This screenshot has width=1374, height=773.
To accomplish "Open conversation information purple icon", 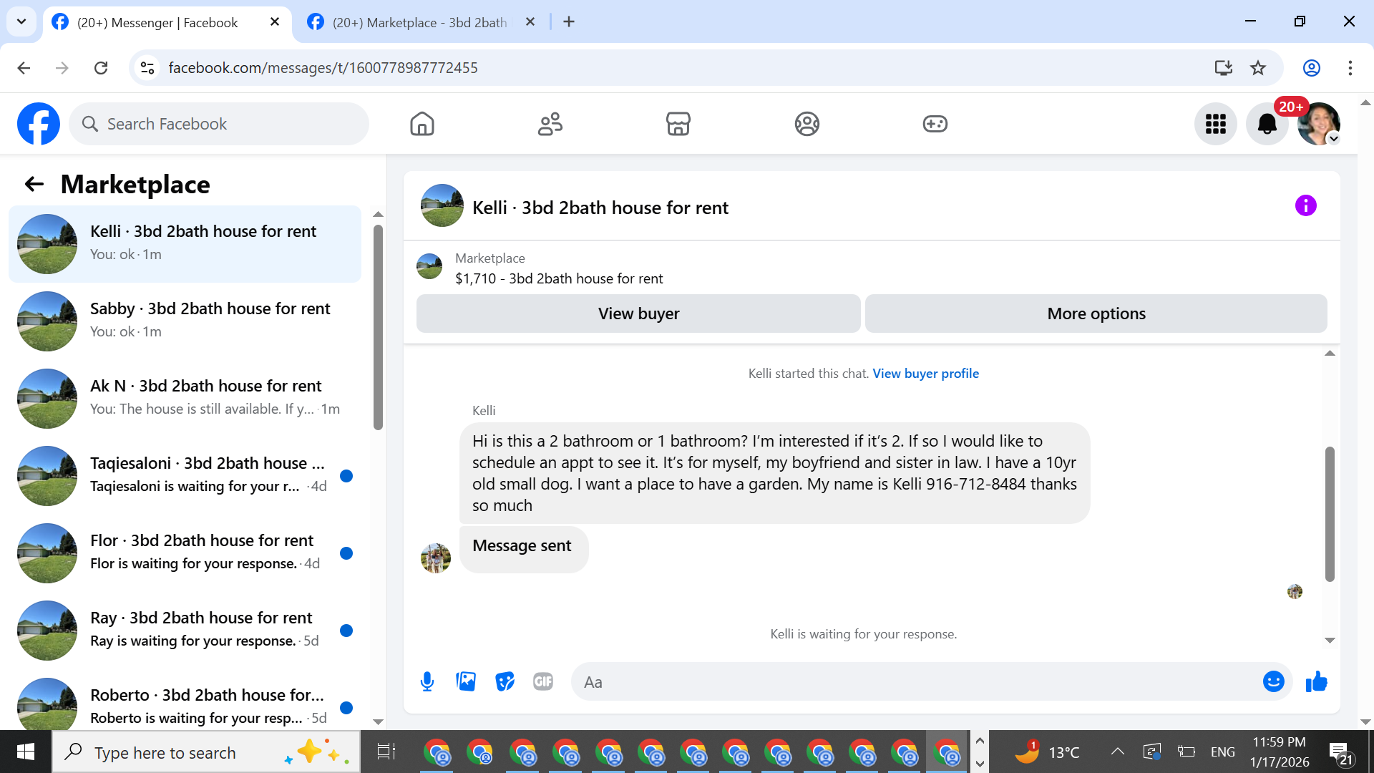I will click(1305, 206).
